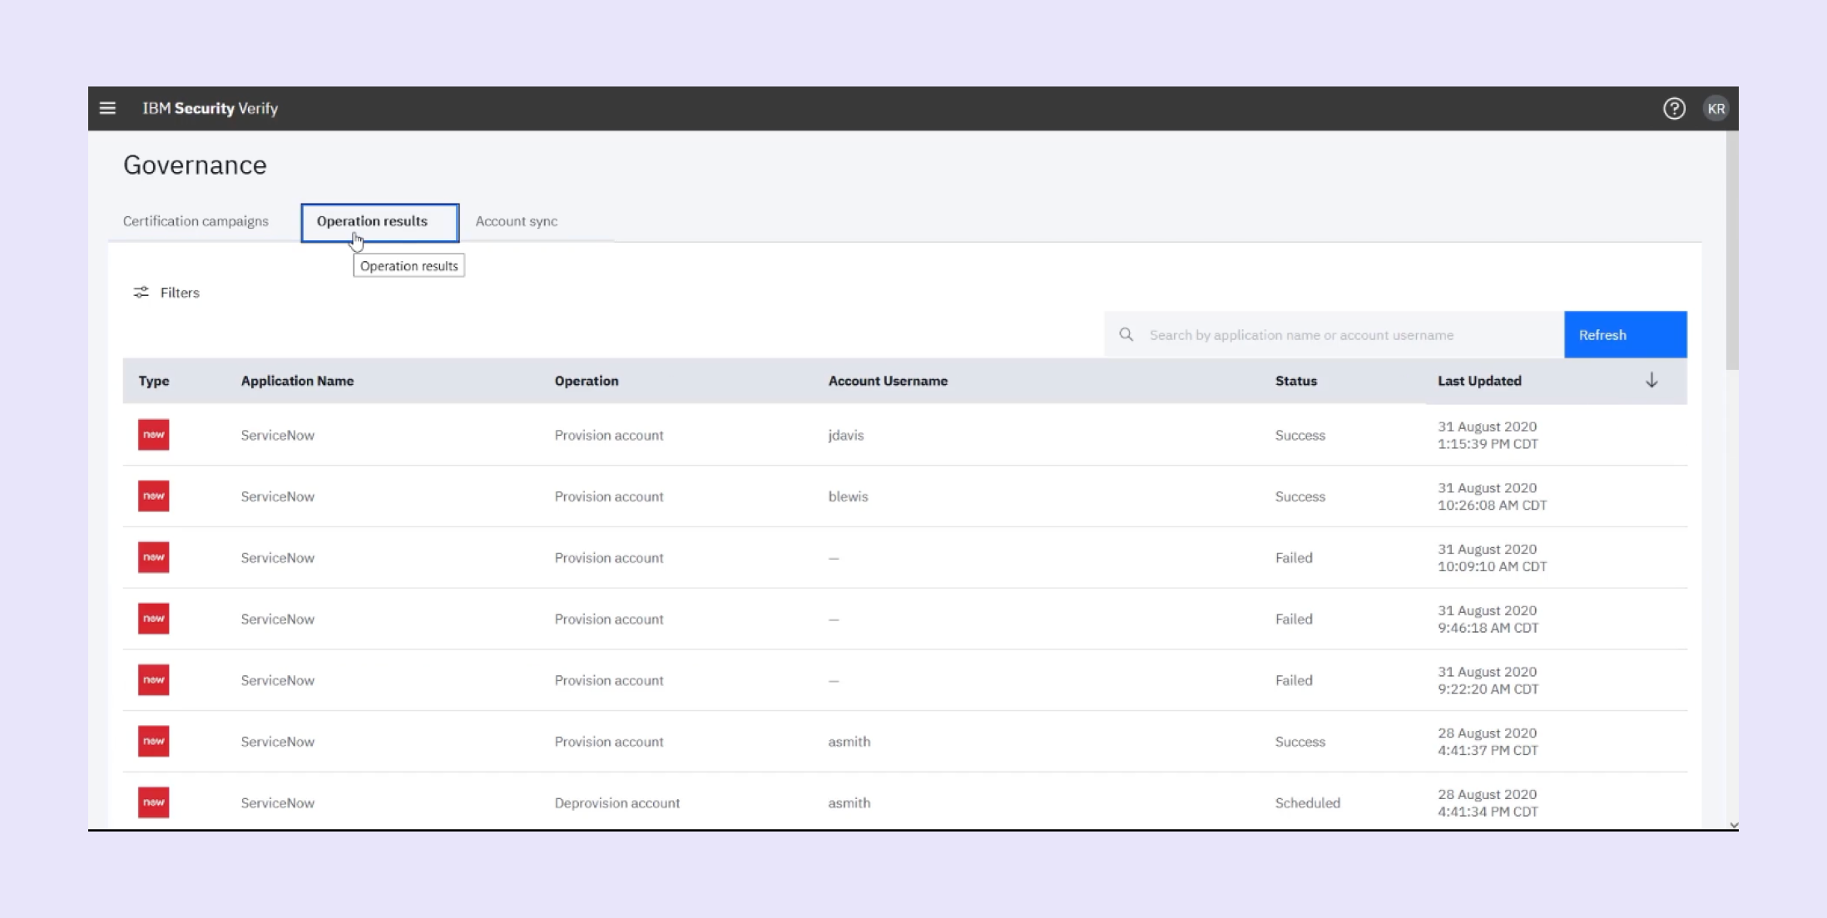Click ServiceNow icon in jdavis row
The width and height of the screenshot is (1827, 918).
[154, 435]
